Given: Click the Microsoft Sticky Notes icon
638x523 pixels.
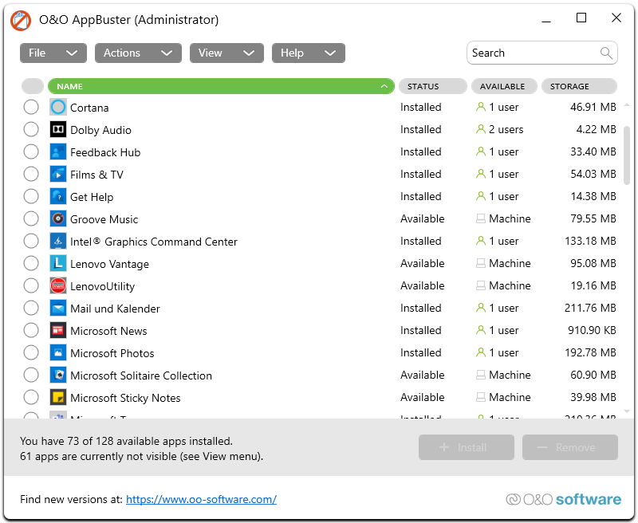Looking at the screenshot, I should pos(57,397).
